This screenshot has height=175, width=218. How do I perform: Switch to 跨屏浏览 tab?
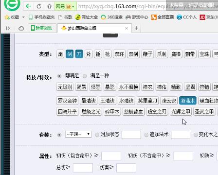point(42,28)
